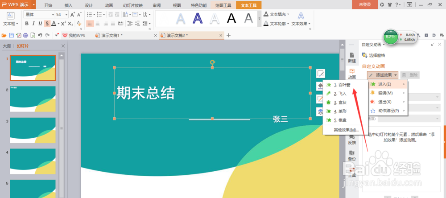
Task: Save document with floppy disk icon
Action: tap(12, 35)
